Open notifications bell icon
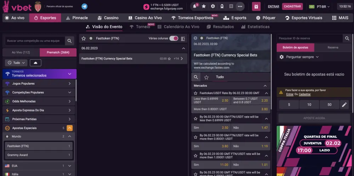The width and height of the screenshot is (354, 176). point(195,6)
